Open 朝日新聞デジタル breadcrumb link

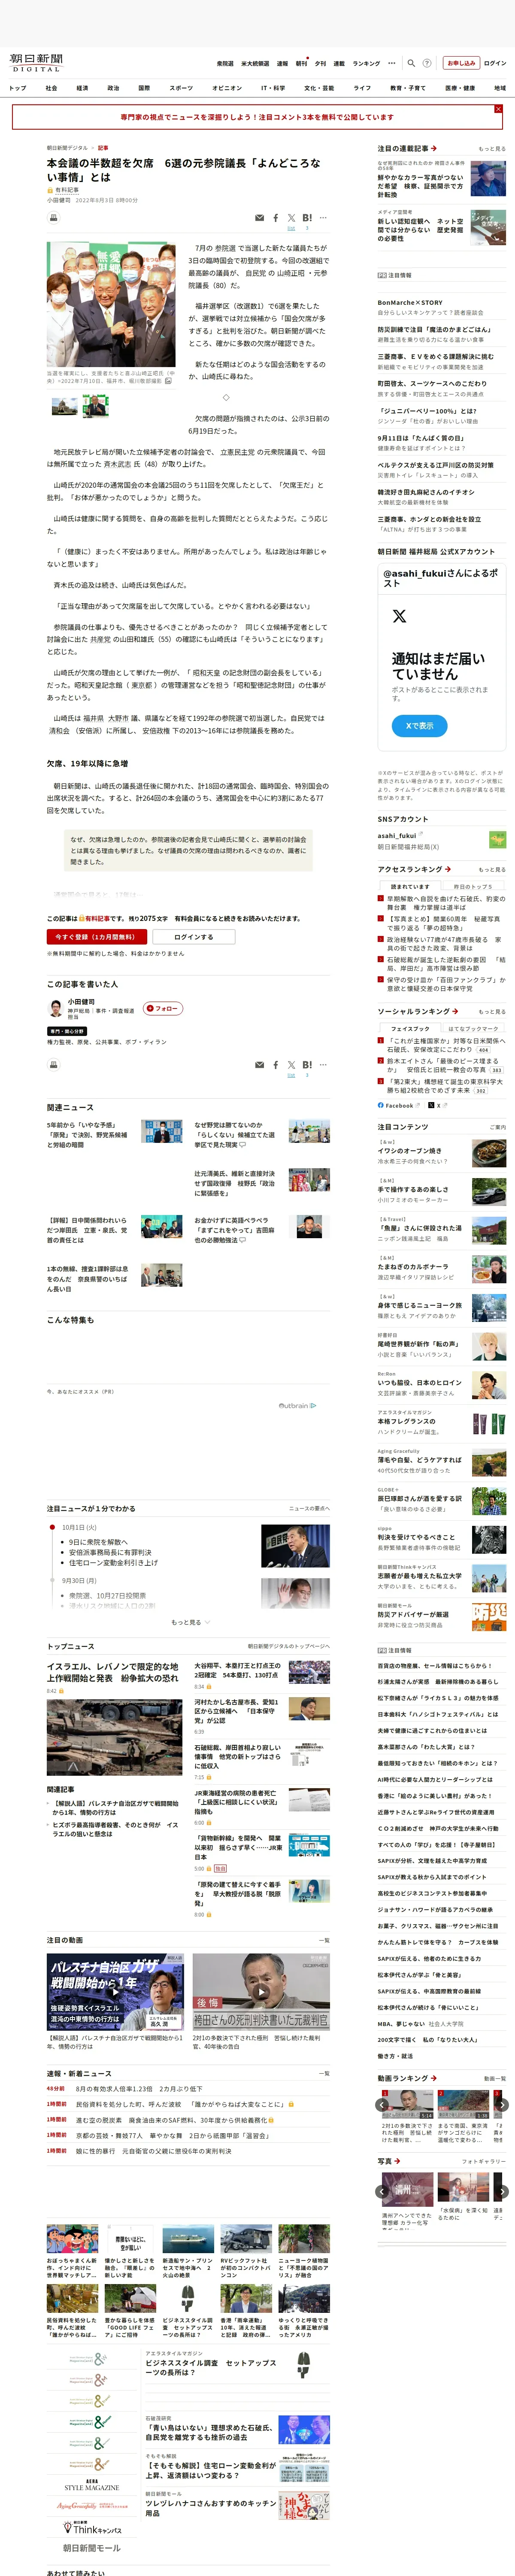click(66, 148)
